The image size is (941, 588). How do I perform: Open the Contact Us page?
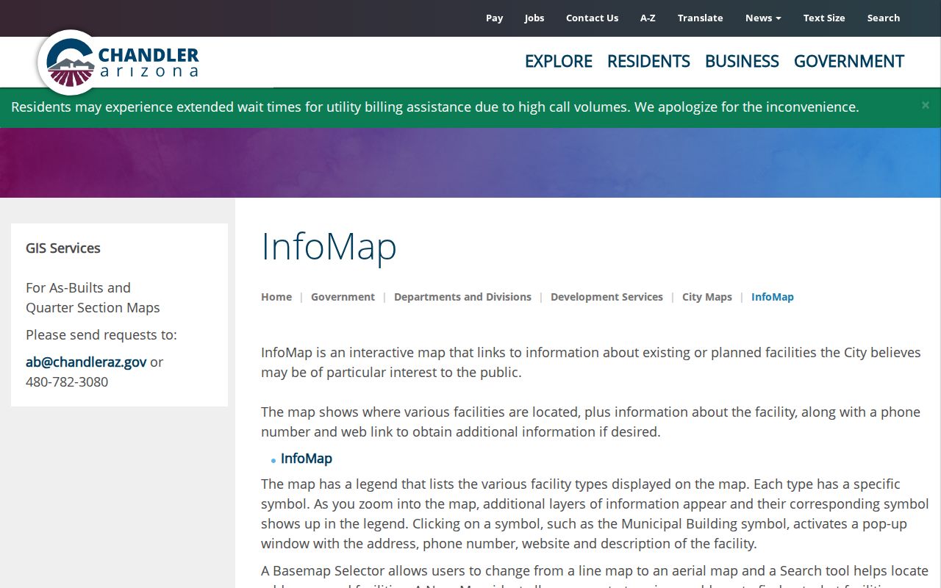(x=592, y=18)
